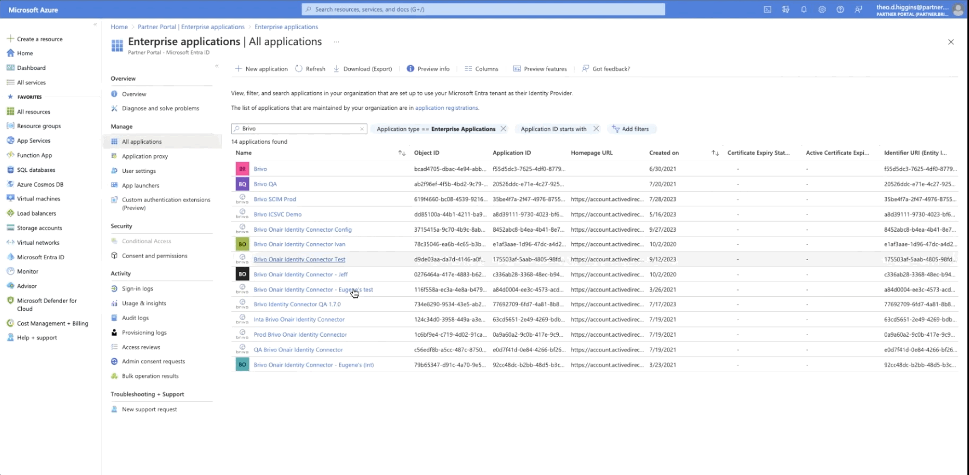Click Download (Export)
969x475 pixels.
click(362, 69)
